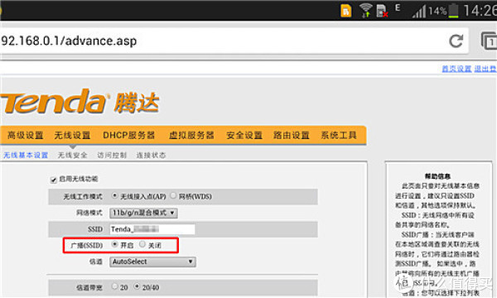The height and width of the screenshot is (298, 497).
Task: Click the 广播(SSID) label
Action: click(86, 245)
